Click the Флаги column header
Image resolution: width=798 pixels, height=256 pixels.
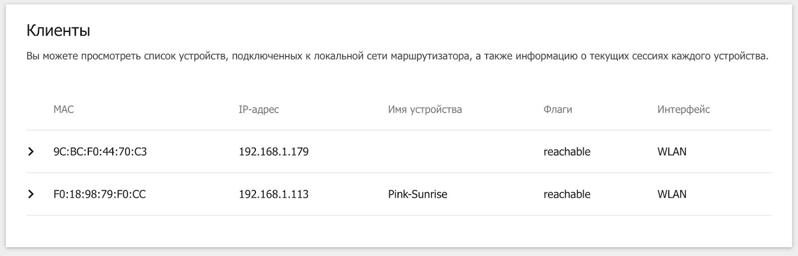click(558, 109)
